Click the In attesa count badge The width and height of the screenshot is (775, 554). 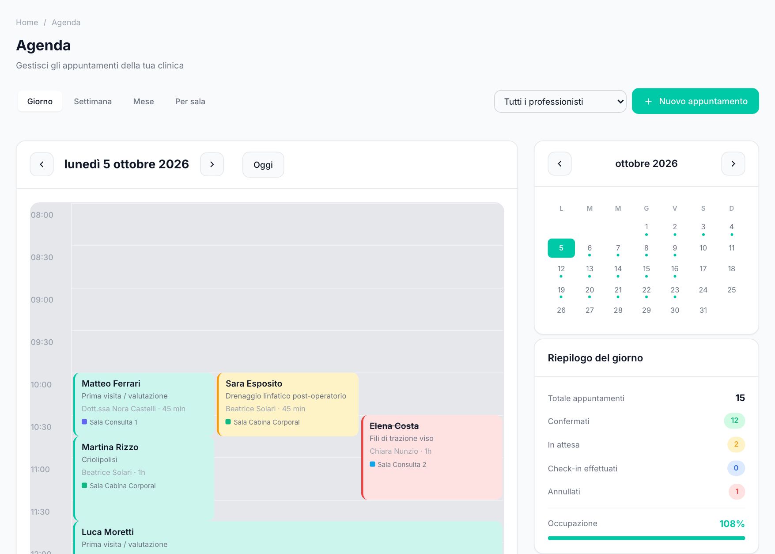pos(736,444)
